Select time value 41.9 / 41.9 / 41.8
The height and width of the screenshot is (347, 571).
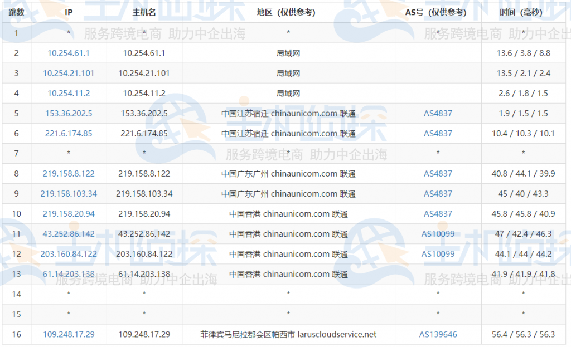pyautogui.click(x=523, y=274)
